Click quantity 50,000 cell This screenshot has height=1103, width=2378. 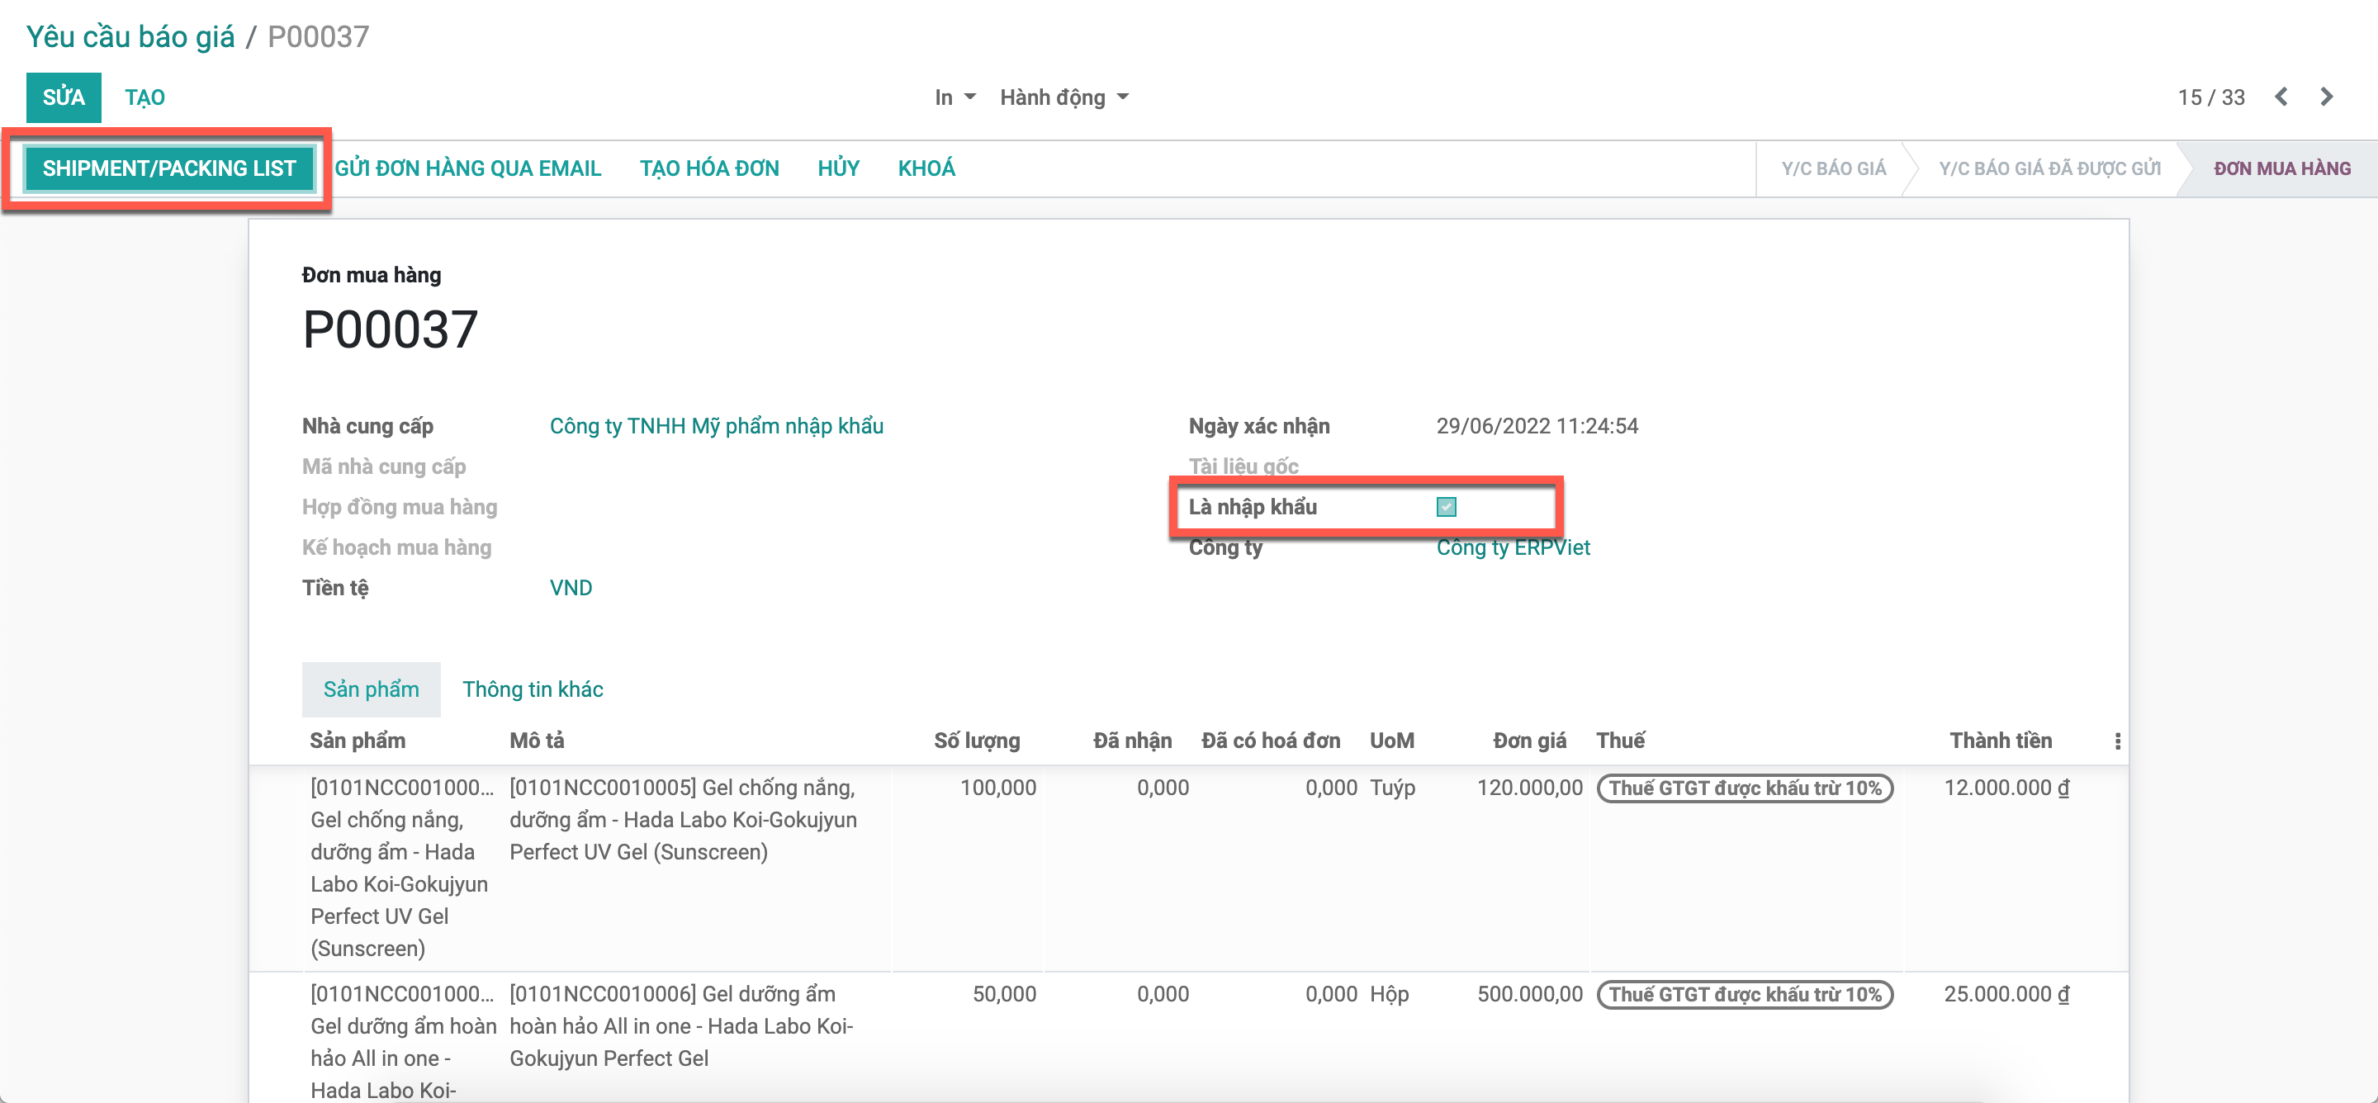[1004, 995]
